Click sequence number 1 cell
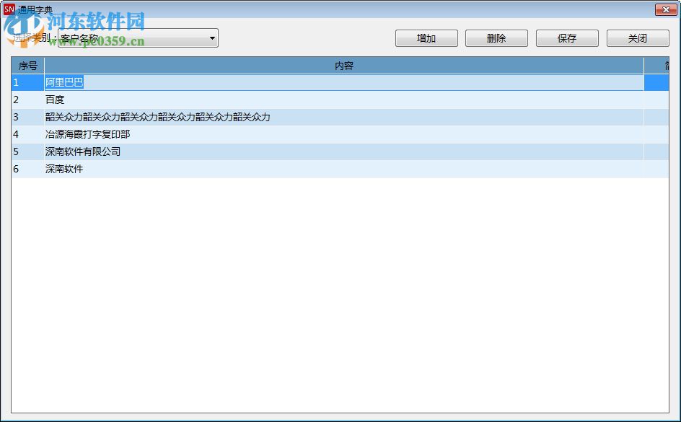Screen dimensions: 681x422 [x=28, y=82]
